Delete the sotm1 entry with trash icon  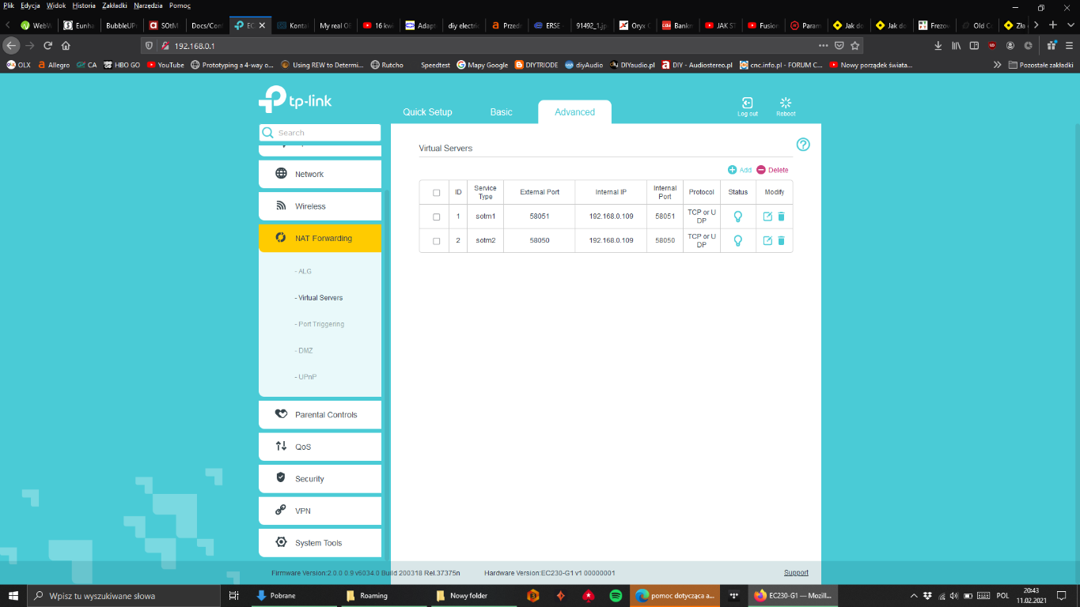pos(782,217)
